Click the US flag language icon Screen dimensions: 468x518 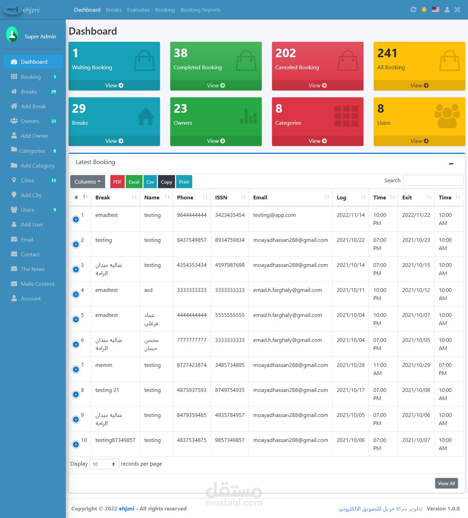[x=435, y=10]
